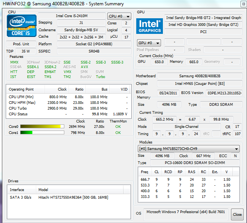The height and width of the screenshot is (223, 247).
Task: Click the CR value 1T
Action: click(237, 127)
